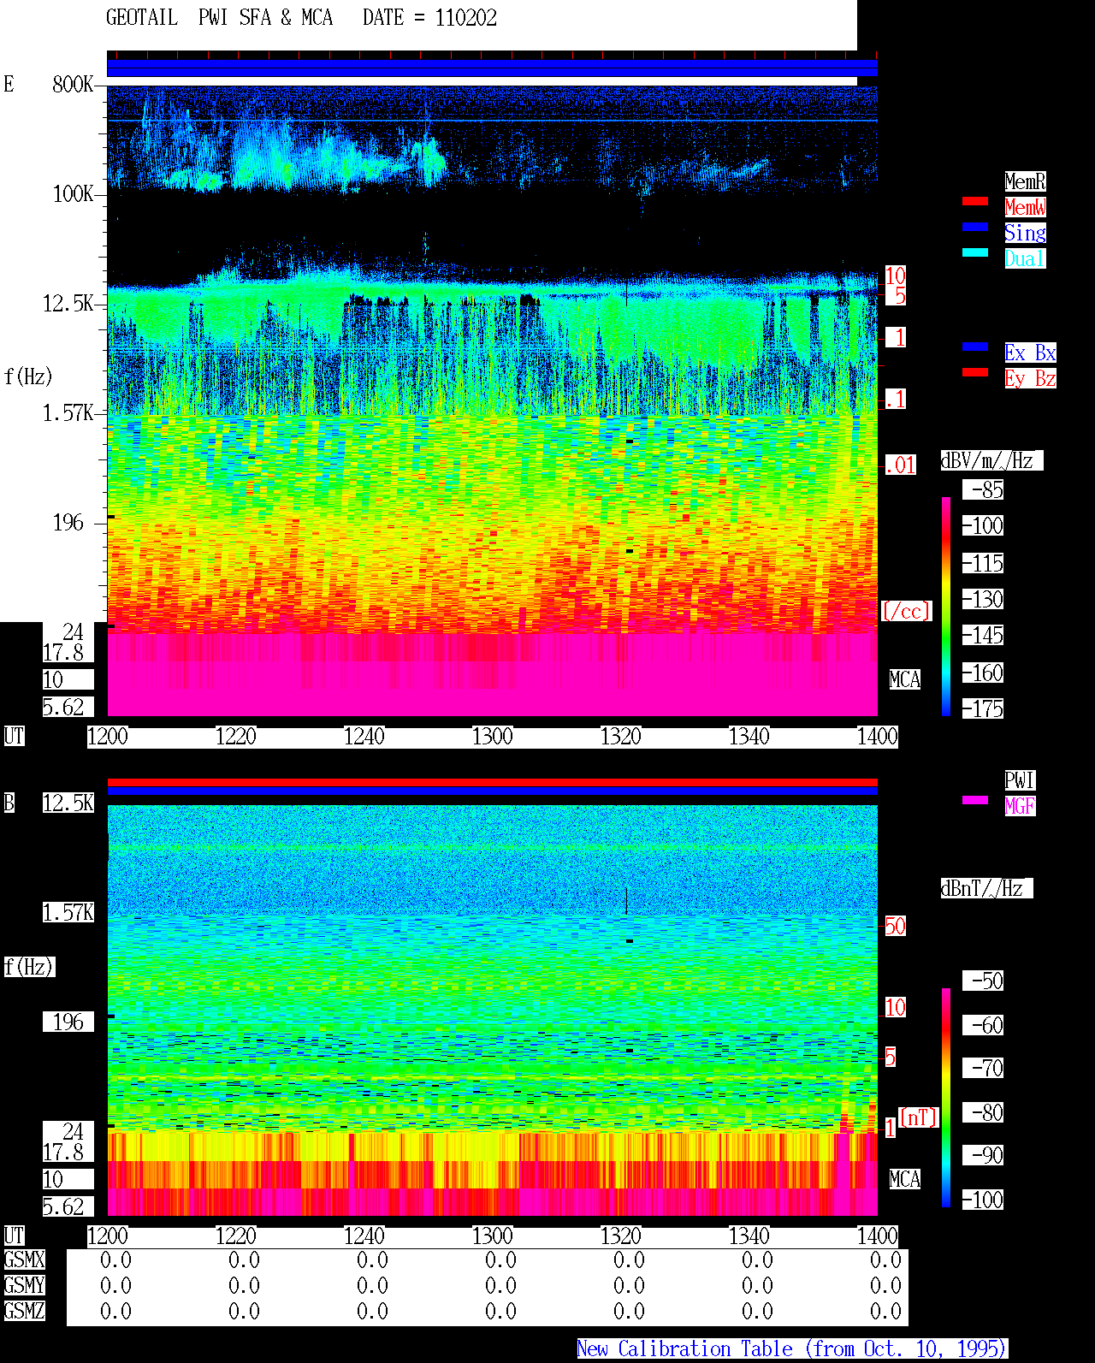
Task: Click the red .01 density tick label
Action: [900, 465]
